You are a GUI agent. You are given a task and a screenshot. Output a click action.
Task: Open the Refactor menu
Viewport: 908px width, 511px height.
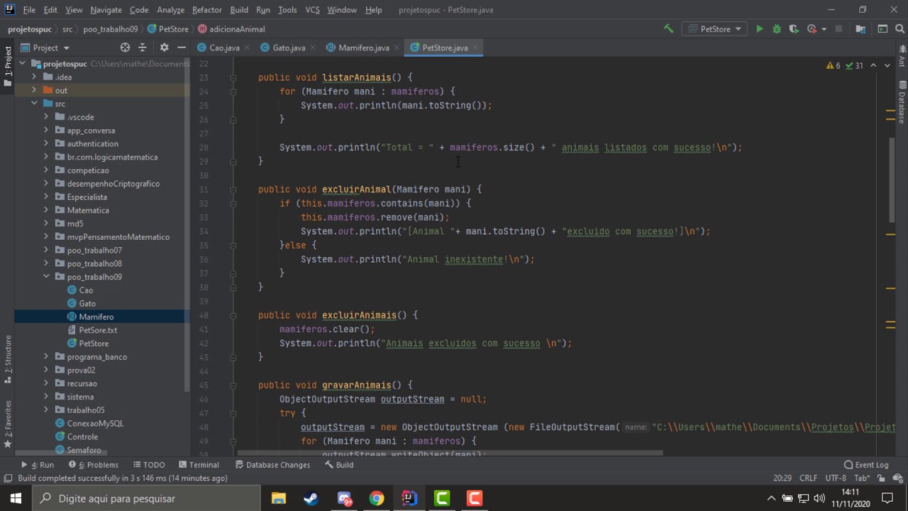(x=206, y=10)
